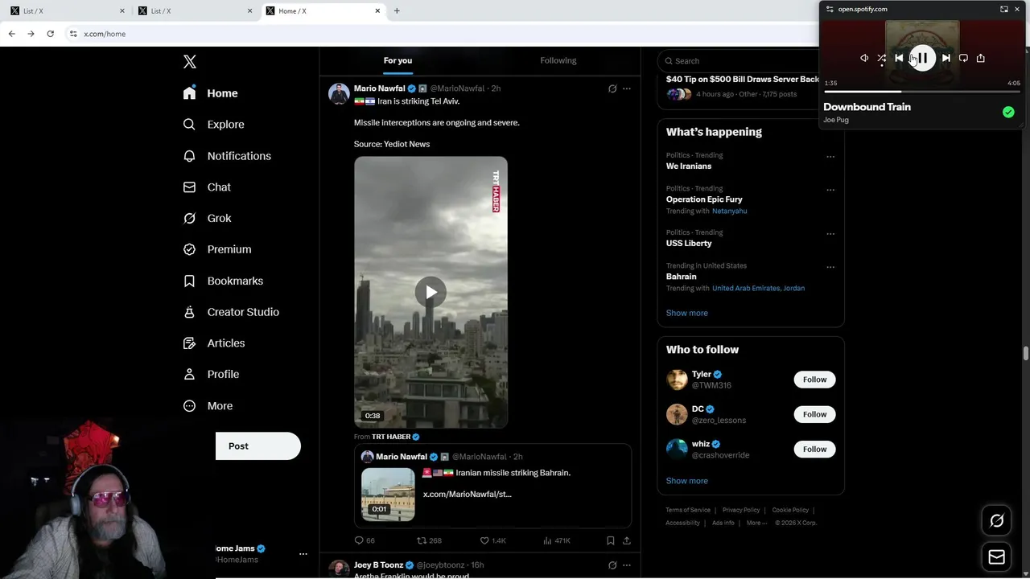The height and width of the screenshot is (579, 1030).
Task: Bookmark the Mario Nawfal post
Action: point(611,540)
